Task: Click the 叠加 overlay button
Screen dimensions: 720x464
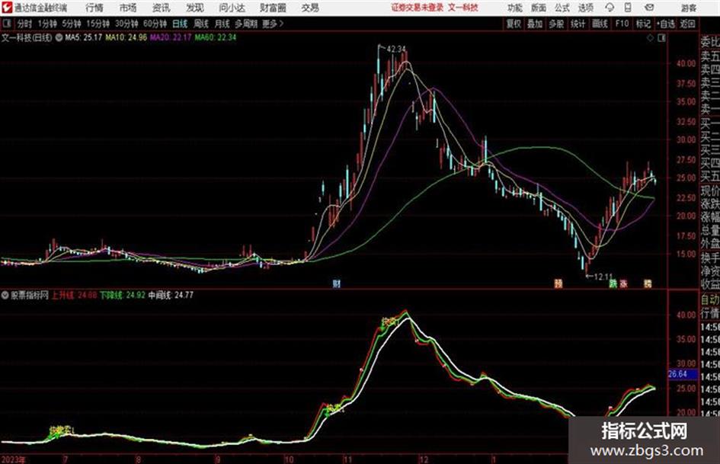Action: (x=535, y=24)
